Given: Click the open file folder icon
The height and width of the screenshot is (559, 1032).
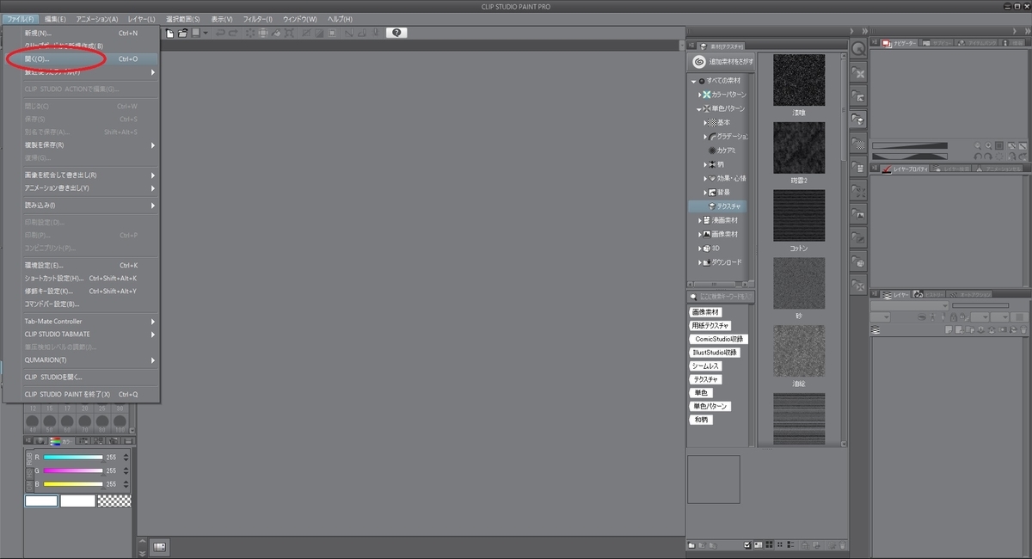Looking at the screenshot, I should [x=182, y=33].
